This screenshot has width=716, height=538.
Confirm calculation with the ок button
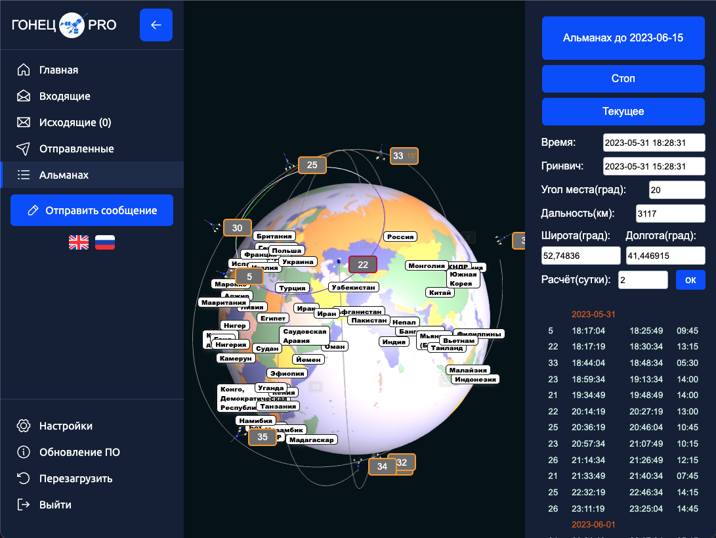click(x=690, y=280)
